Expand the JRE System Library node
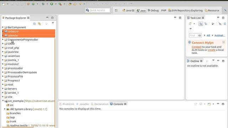 pyautogui.click(x=5, y=109)
